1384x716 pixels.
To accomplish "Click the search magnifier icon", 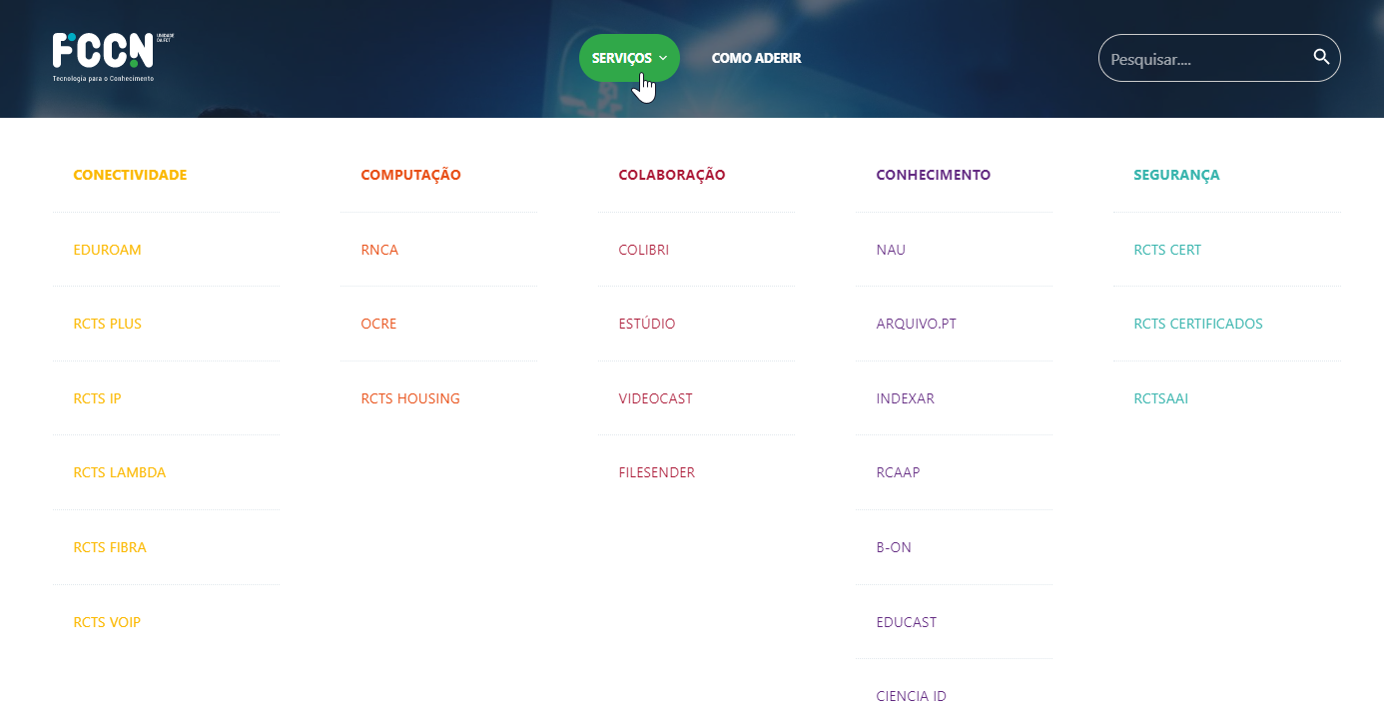I will [x=1320, y=57].
